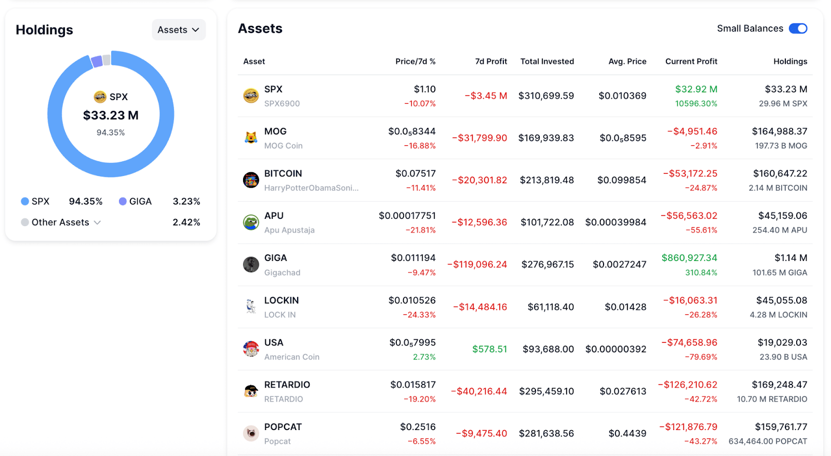The height and width of the screenshot is (456, 831).
Task: Click the POPCAT token icon
Action: pyautogui.click(x=251, y=433)
